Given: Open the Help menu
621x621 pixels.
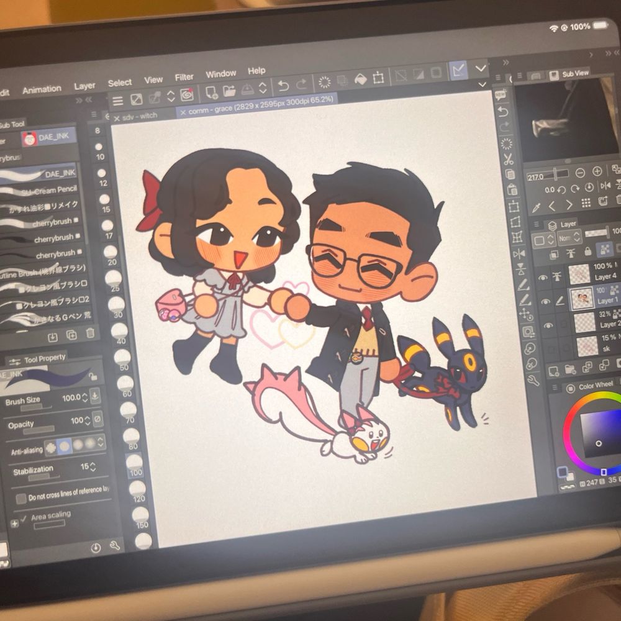Looking at the screenshot, I should coord(256,71).
